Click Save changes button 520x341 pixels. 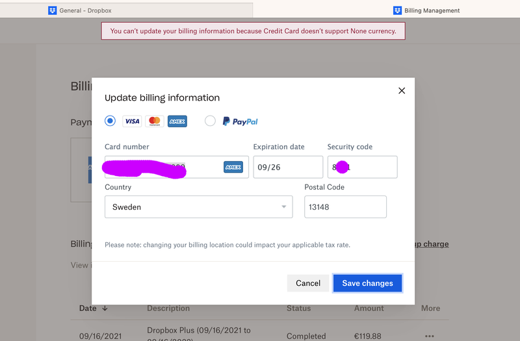367,283
